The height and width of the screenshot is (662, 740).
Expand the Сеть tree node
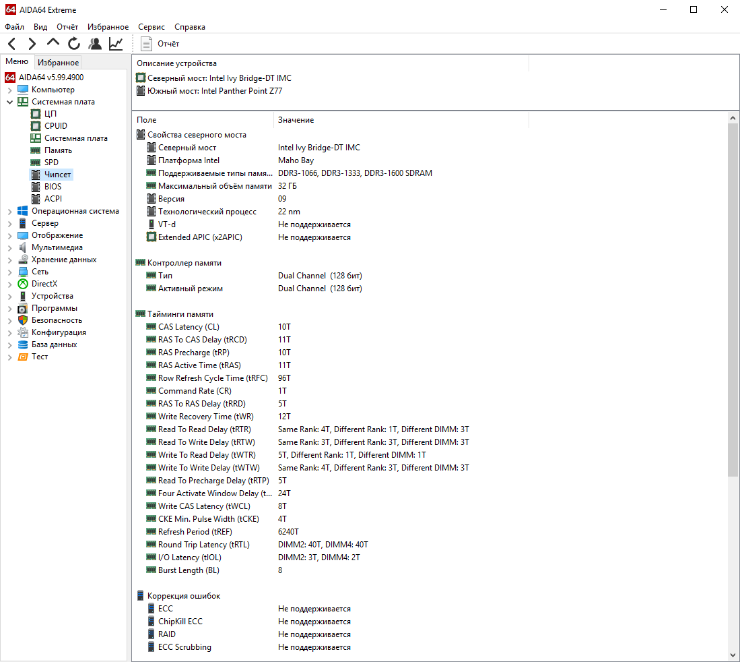(10, 272)
